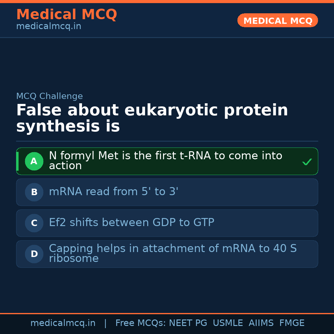The height and width of the screenshot is (334, 334).
Task: Click the C letter circle badge
Action: pos(34,223)
